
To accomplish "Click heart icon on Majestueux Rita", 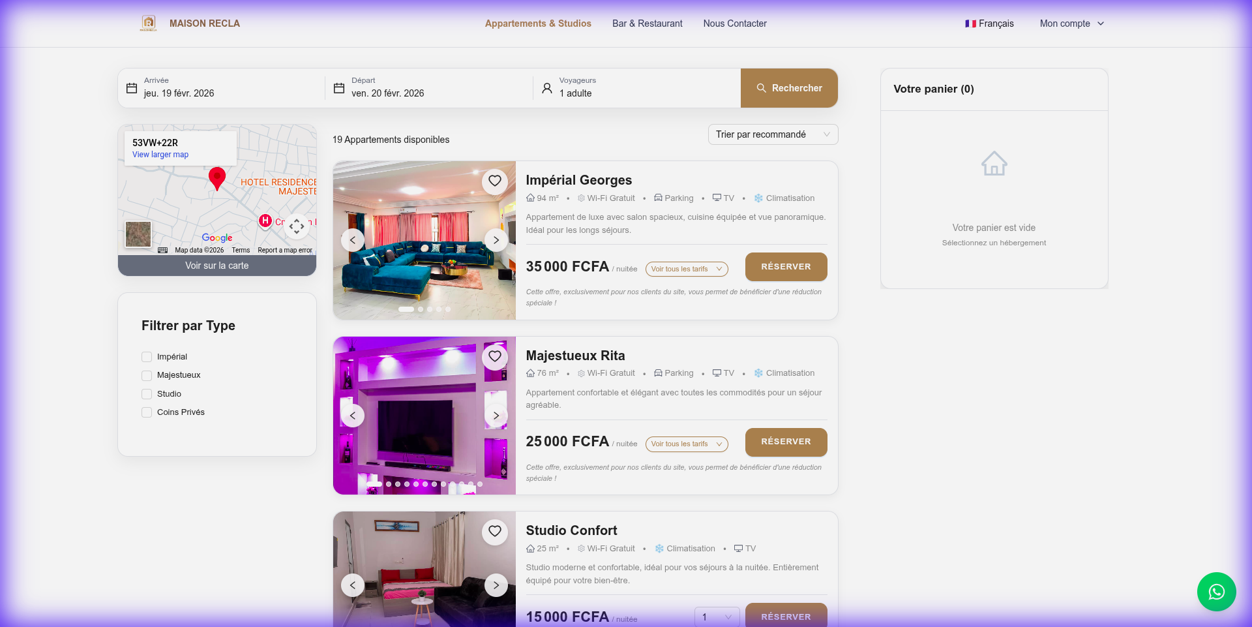I will click(x=495, y=356).
